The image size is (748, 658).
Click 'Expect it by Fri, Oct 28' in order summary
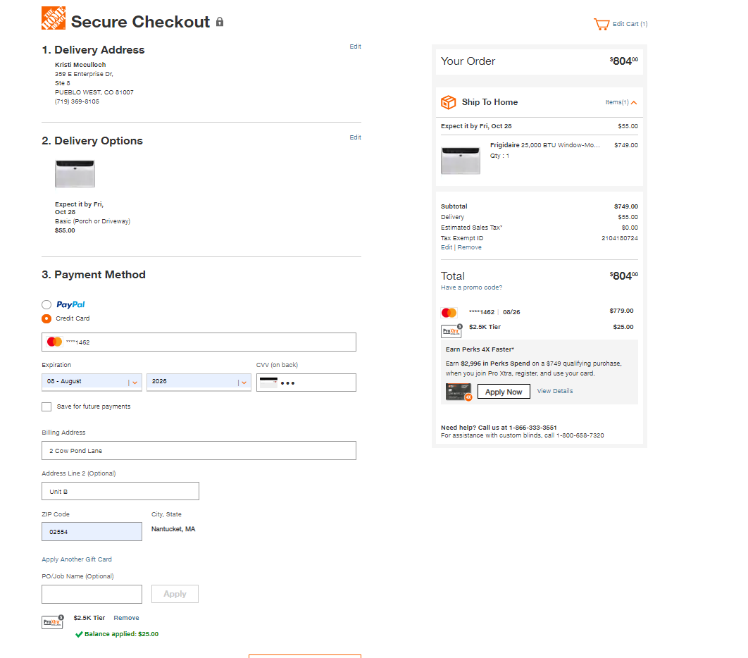pos(476,126)
